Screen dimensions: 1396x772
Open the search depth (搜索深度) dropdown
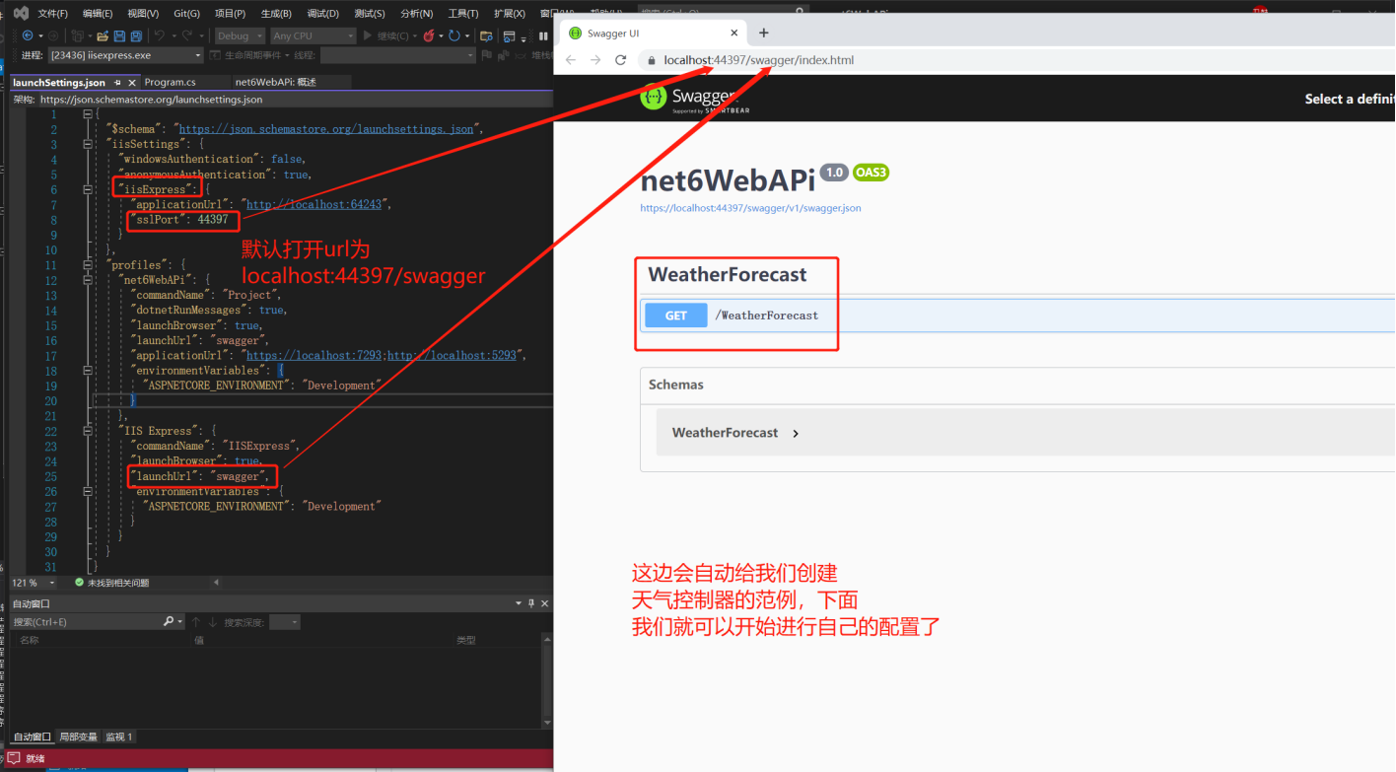(x=284, y=622)
